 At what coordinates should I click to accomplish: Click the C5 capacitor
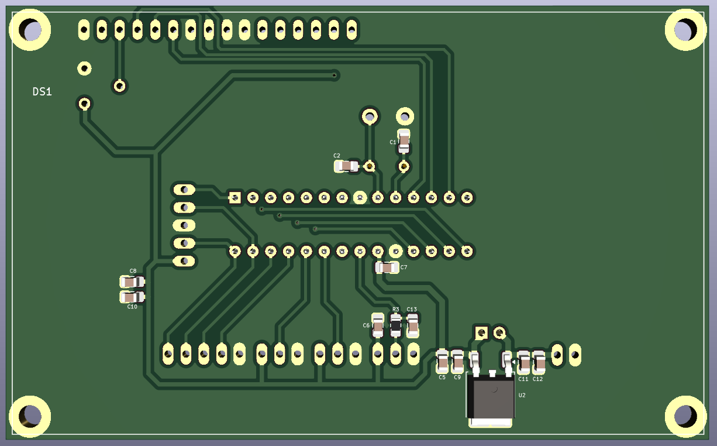coord(443,362)
